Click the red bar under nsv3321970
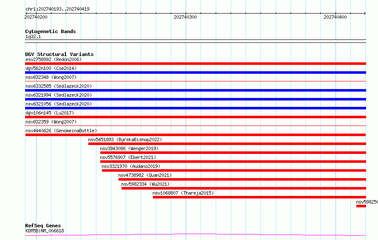 pyautogui.click(x=234, y=170)
